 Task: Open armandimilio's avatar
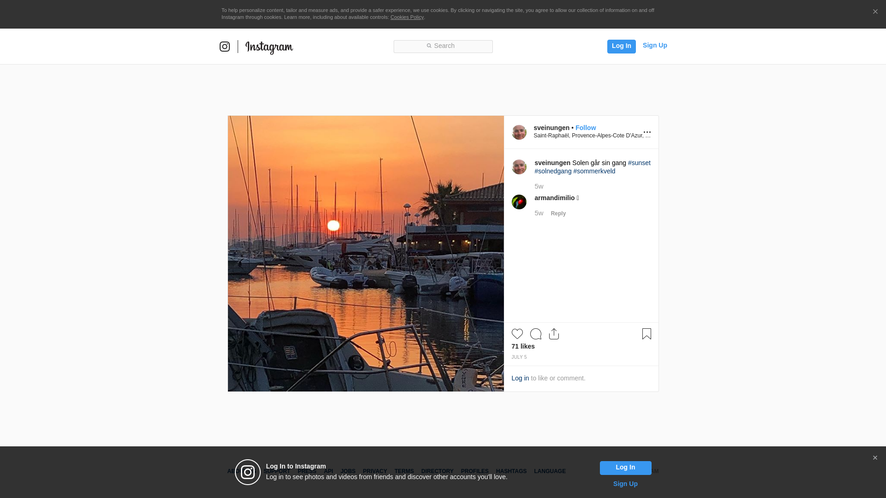click(x=519, y=202)
